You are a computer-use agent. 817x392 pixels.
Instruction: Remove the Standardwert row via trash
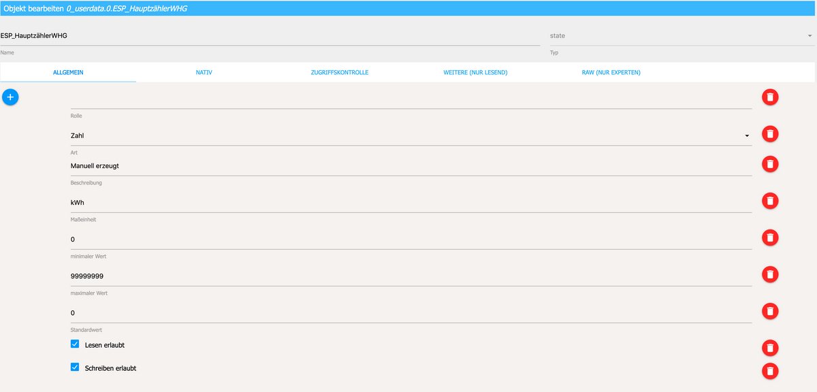point(770,311)
